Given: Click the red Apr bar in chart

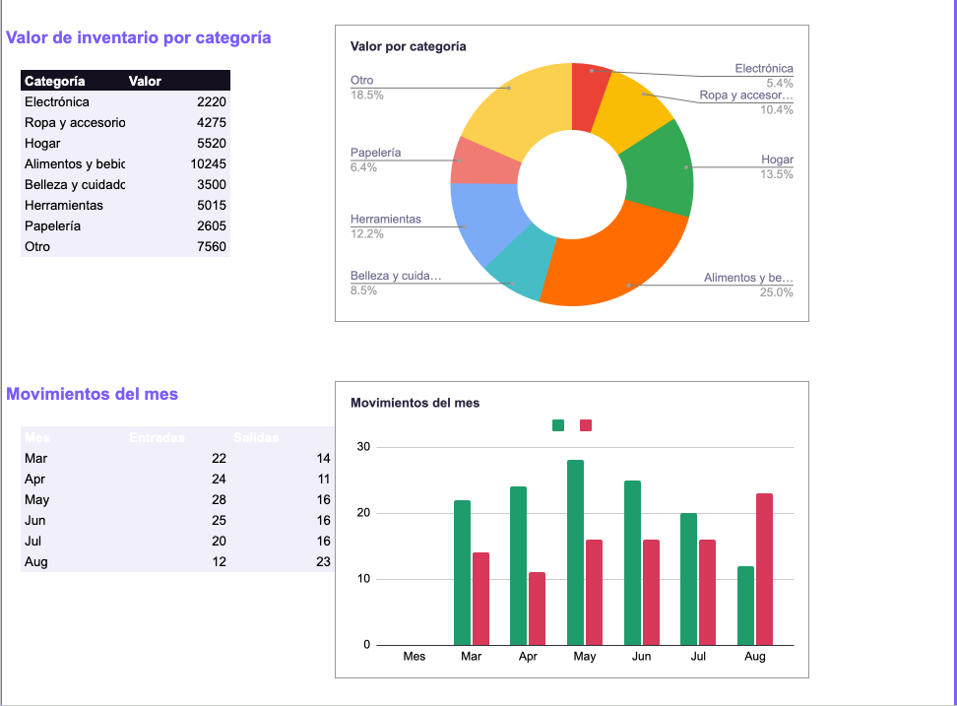Looking at the screenshot, I should [x=538, y=609].
